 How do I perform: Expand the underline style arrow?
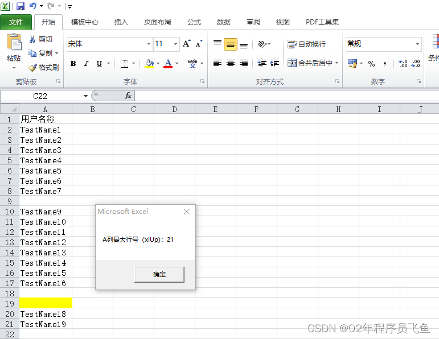click(x=108, y=64)
